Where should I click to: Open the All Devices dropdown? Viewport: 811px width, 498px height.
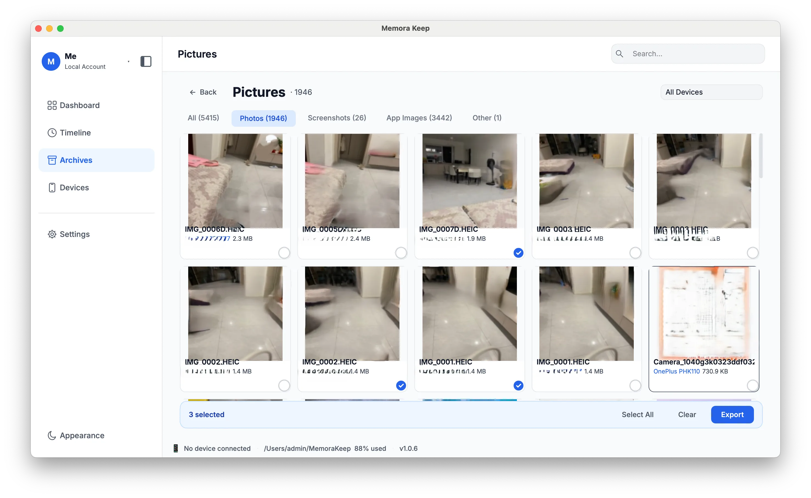(711, 92)
